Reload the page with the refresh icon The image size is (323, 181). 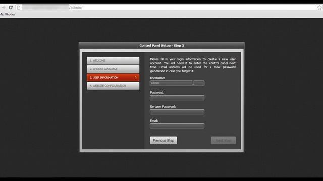[x=11, y=8]
